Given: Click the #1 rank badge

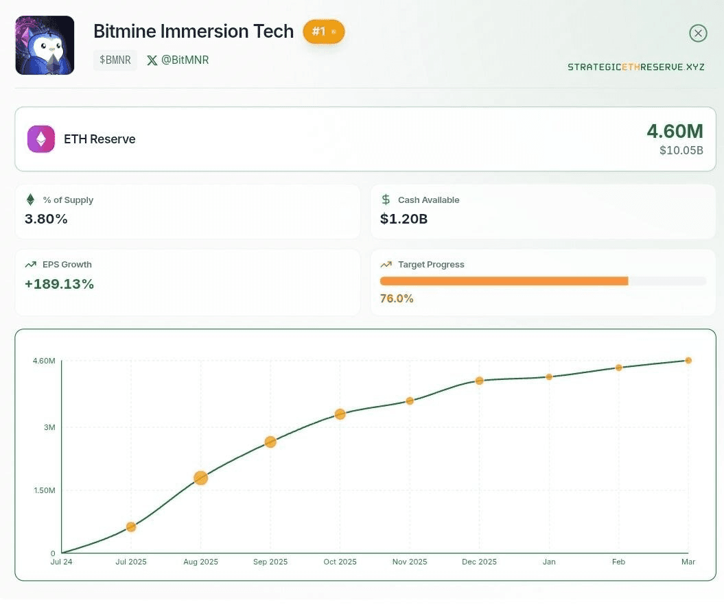Looking at the screenshot, I should 324,32.
